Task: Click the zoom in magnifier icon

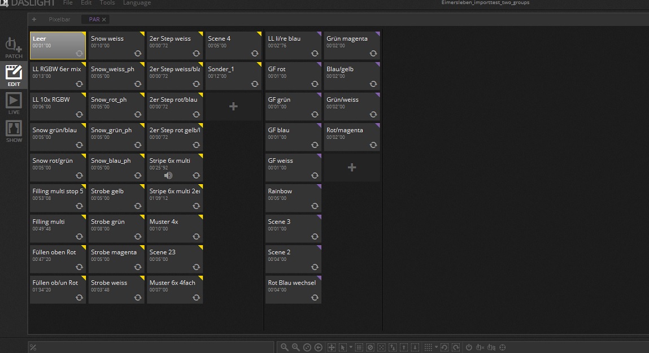Action: [x=295, y=347]
